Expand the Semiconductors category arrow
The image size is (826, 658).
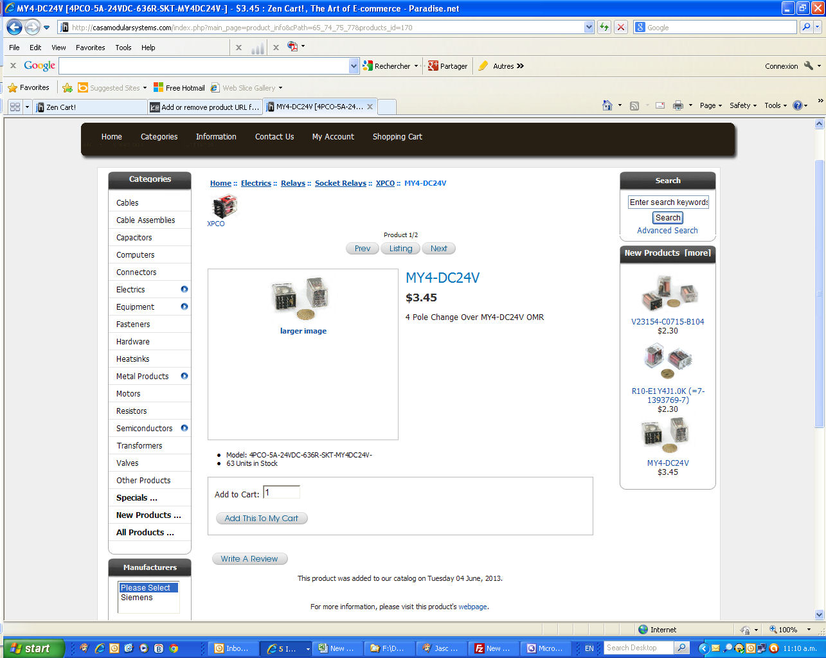(x=184, y=428)
